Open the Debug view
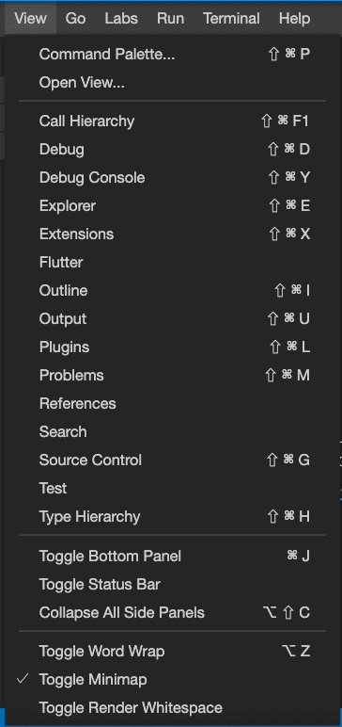The height and width of the screenshot is (727, 342). click(x=172, y=150)
